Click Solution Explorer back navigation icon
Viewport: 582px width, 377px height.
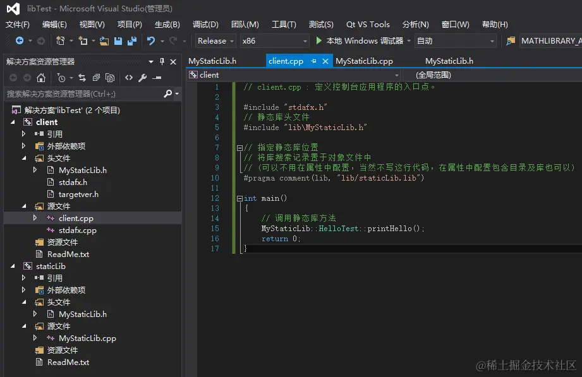(13, 78)
